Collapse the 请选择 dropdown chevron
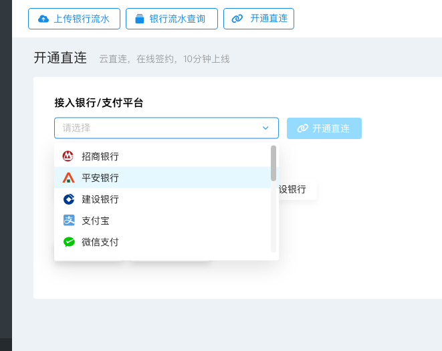This screenshot has height=351, width=442. (265, 128)
